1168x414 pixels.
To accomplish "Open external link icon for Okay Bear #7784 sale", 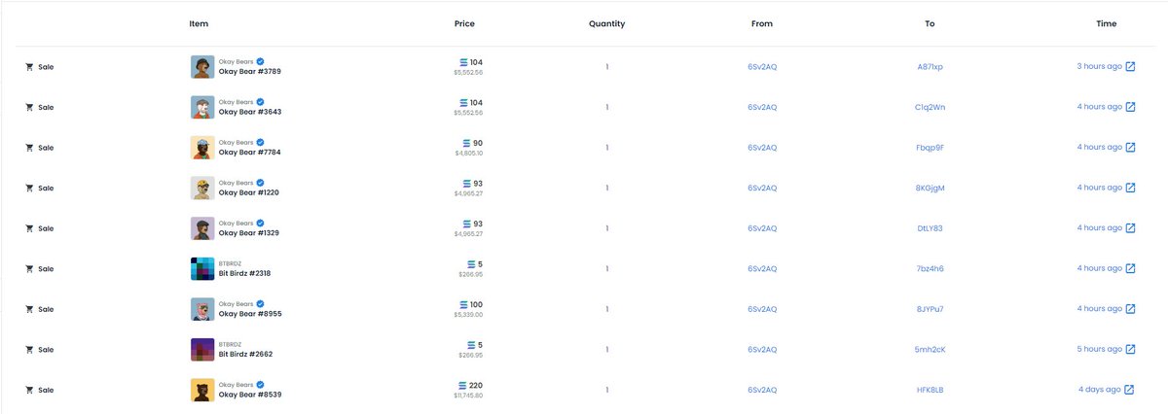I will (1130, 148).
